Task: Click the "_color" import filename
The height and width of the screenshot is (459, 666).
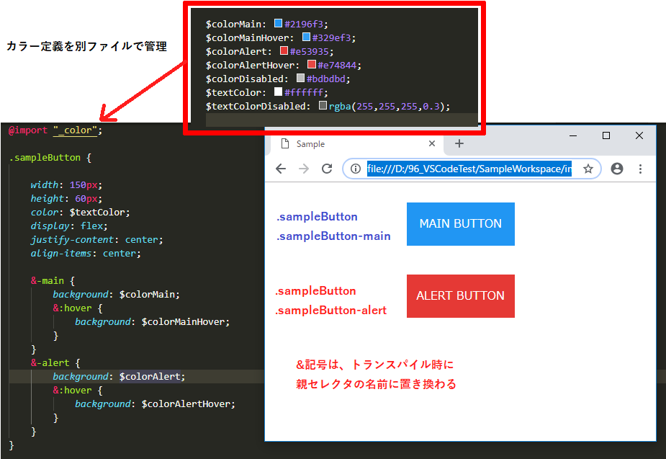Action: [76, 130]
